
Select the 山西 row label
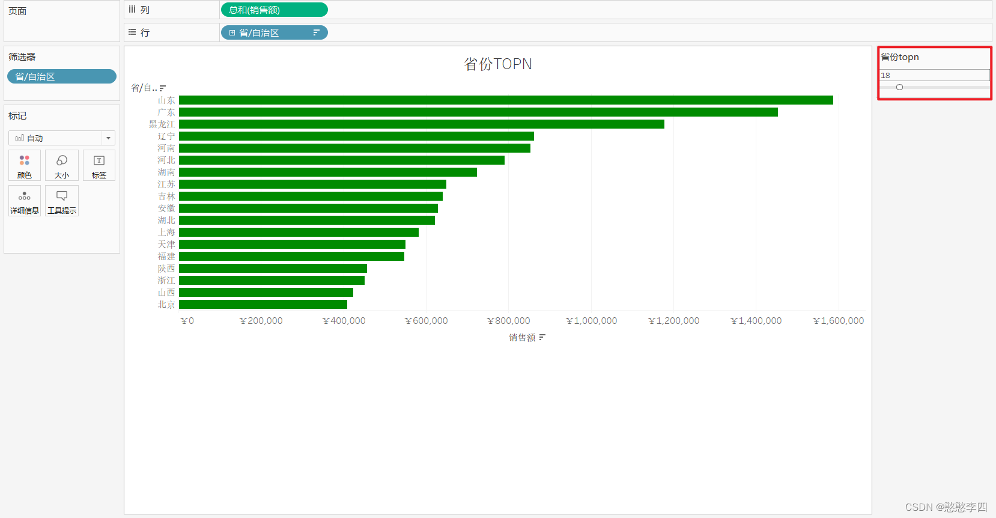[166, 293]
